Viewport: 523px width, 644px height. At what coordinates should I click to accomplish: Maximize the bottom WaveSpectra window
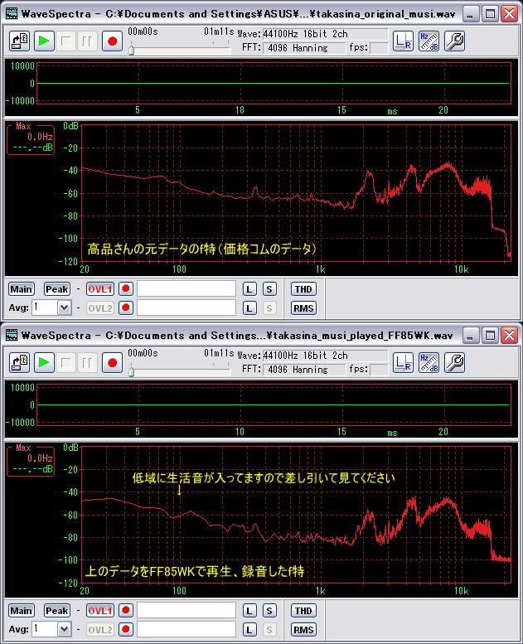(490, 336)
